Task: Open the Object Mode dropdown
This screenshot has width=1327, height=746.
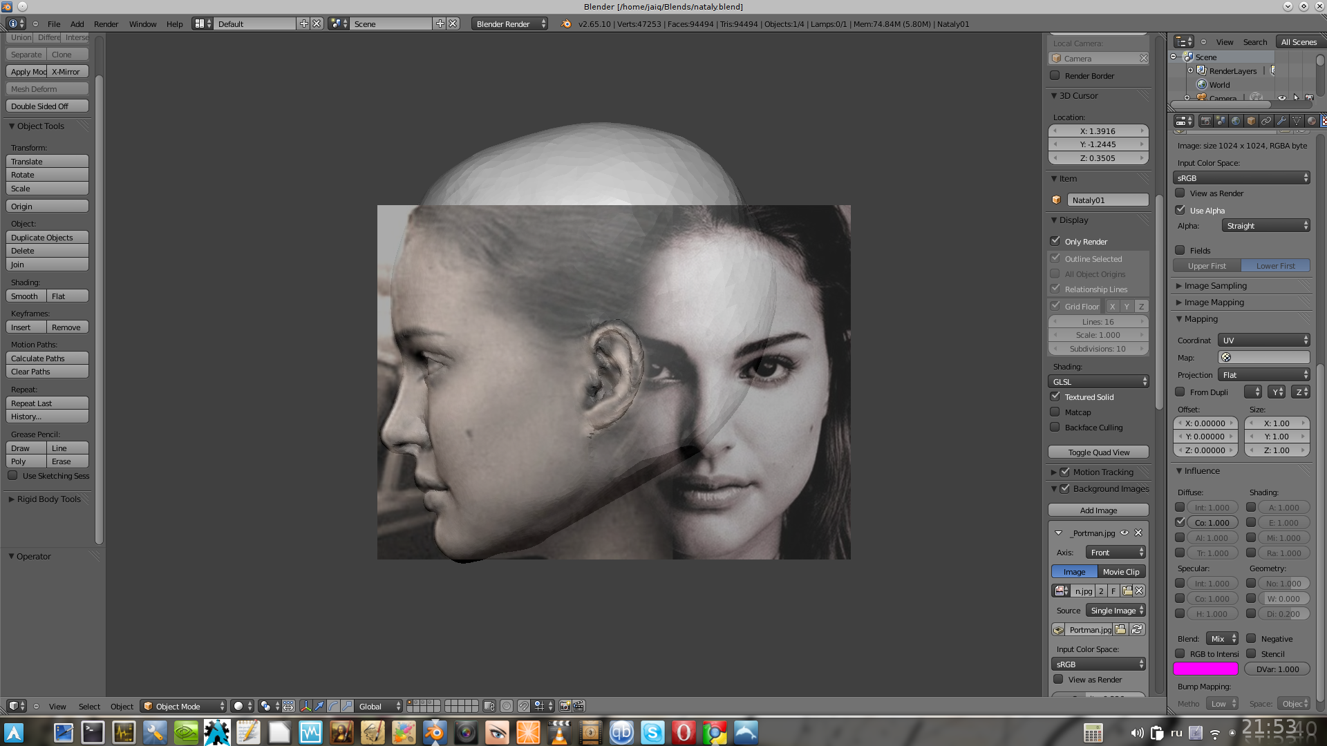Action: coord(184,706)
